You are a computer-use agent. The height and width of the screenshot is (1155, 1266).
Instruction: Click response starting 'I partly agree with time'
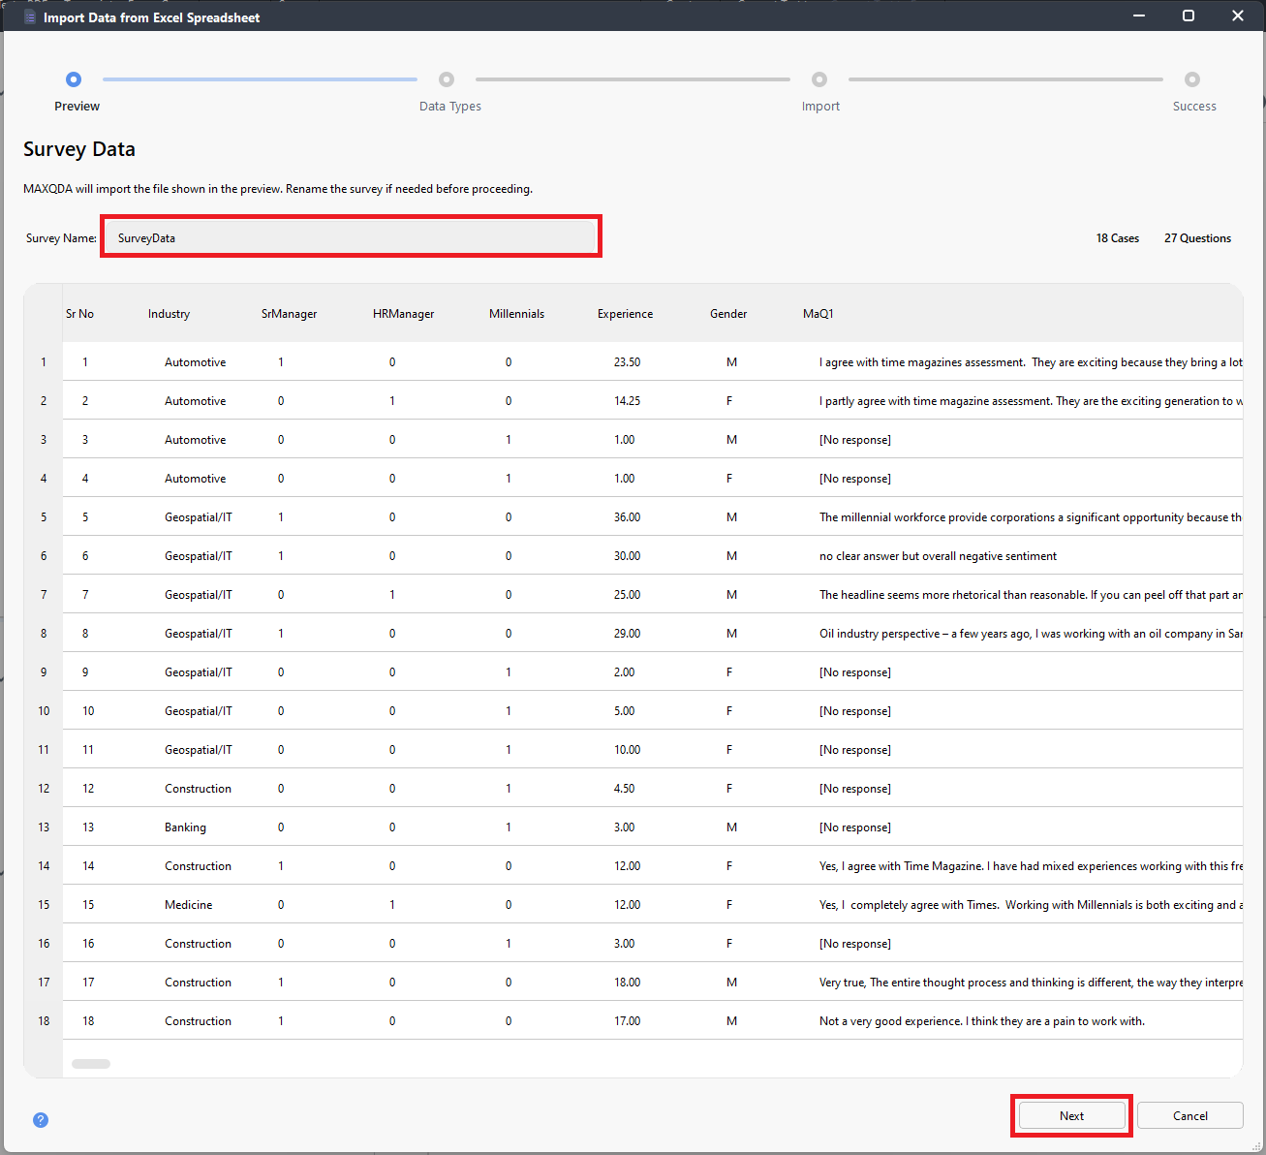pos(1031,401)
